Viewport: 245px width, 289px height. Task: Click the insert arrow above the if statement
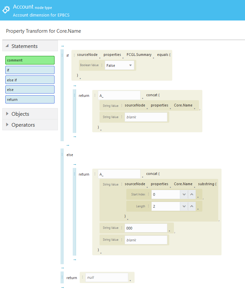[x=62, y=46]
